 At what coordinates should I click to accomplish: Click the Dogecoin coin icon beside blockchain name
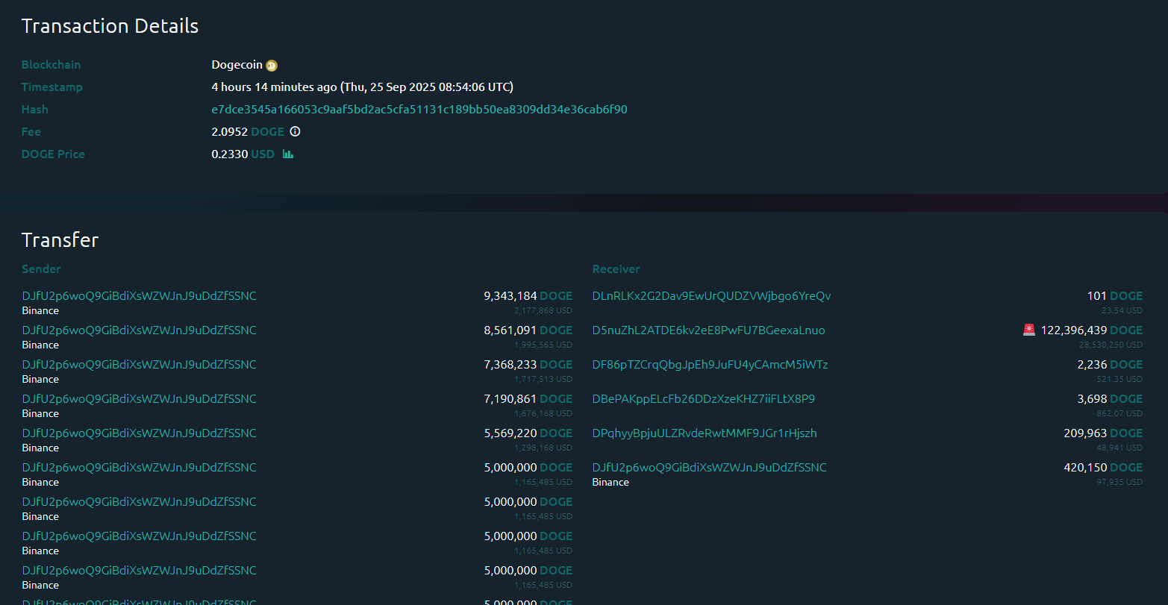(x=272, y=66)
